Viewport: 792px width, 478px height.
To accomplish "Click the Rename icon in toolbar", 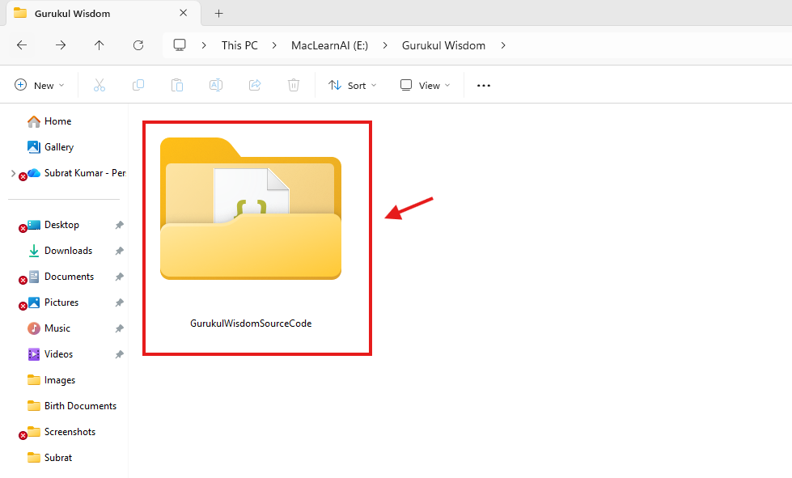I will coord(216,85).
